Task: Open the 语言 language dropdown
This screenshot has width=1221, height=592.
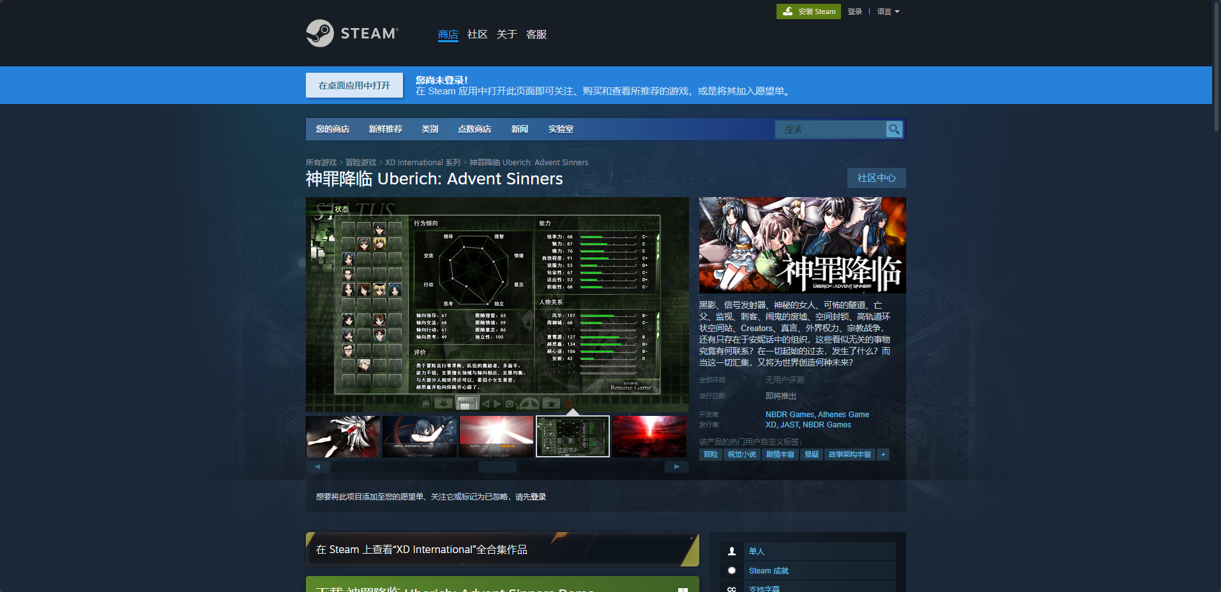Action: pyautogui.click(x=888, y=11)
